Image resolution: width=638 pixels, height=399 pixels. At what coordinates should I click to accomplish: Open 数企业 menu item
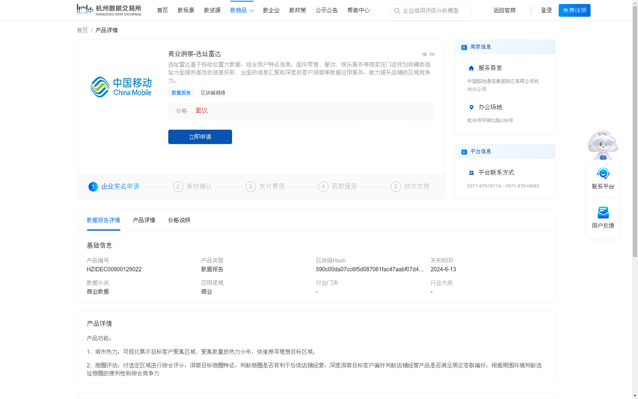(271, 10)
